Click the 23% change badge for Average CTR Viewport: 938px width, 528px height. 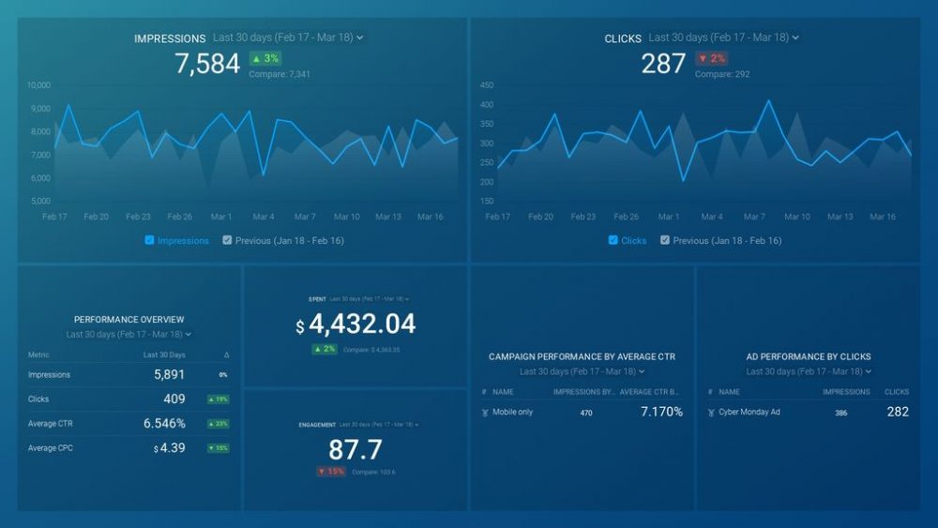point(218,424)
